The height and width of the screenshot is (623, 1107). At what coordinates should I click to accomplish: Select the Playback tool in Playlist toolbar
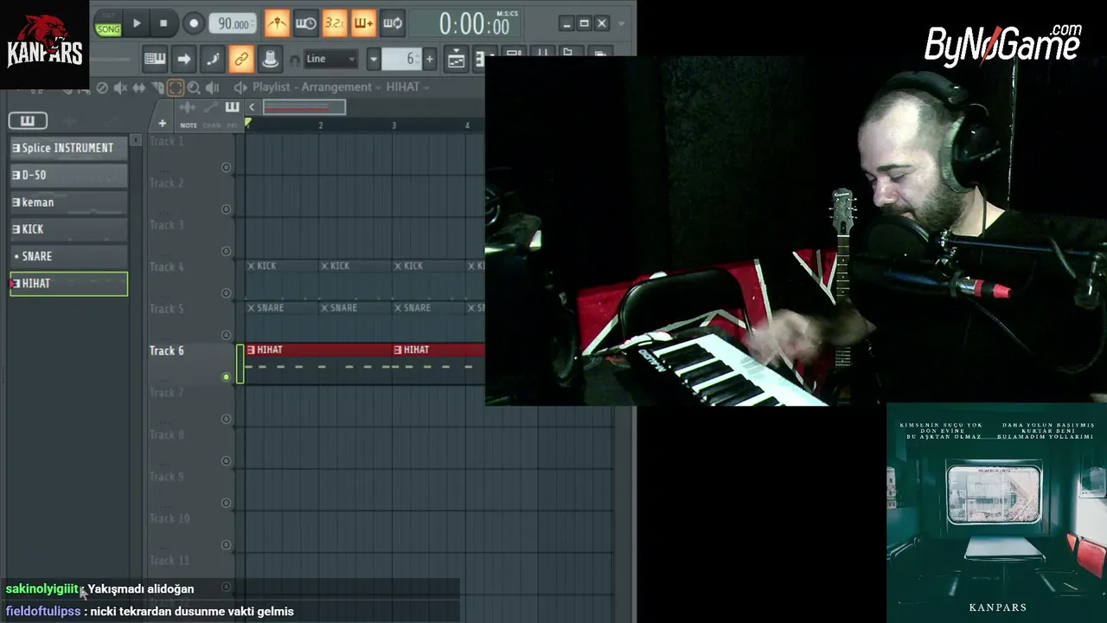[x=212, y=87]
